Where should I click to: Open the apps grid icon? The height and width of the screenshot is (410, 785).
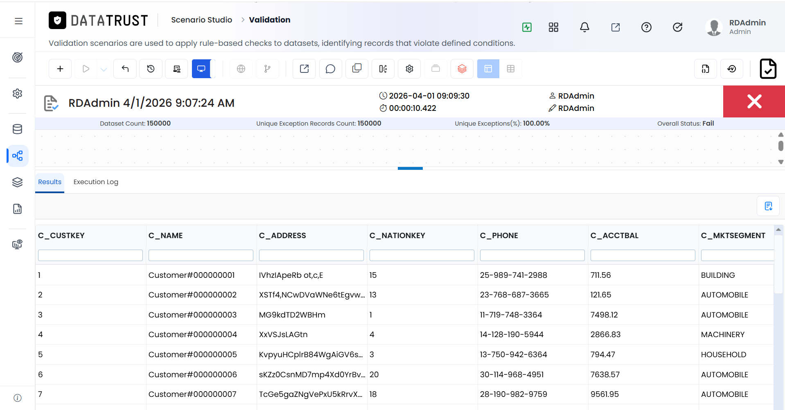coord(553,27)
